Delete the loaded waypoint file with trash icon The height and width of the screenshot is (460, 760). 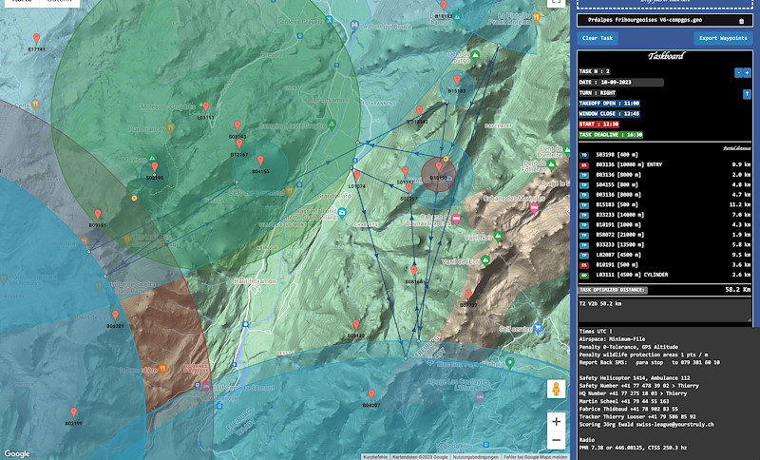coord(741,21)
